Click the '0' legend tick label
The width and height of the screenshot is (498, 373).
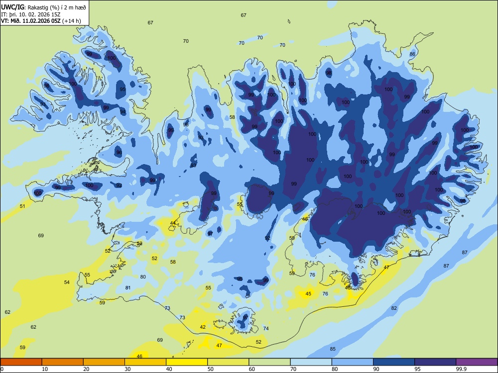tap(2, 369)
